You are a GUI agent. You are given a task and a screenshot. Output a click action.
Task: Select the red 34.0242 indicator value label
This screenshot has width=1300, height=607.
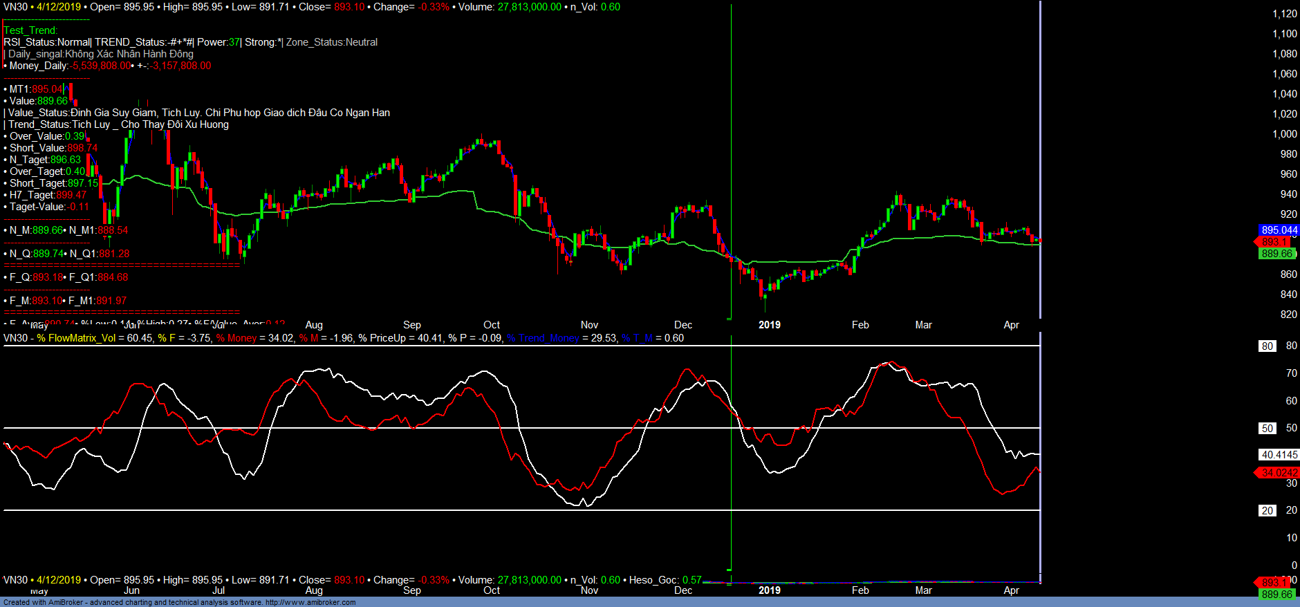coord(1279,473)
